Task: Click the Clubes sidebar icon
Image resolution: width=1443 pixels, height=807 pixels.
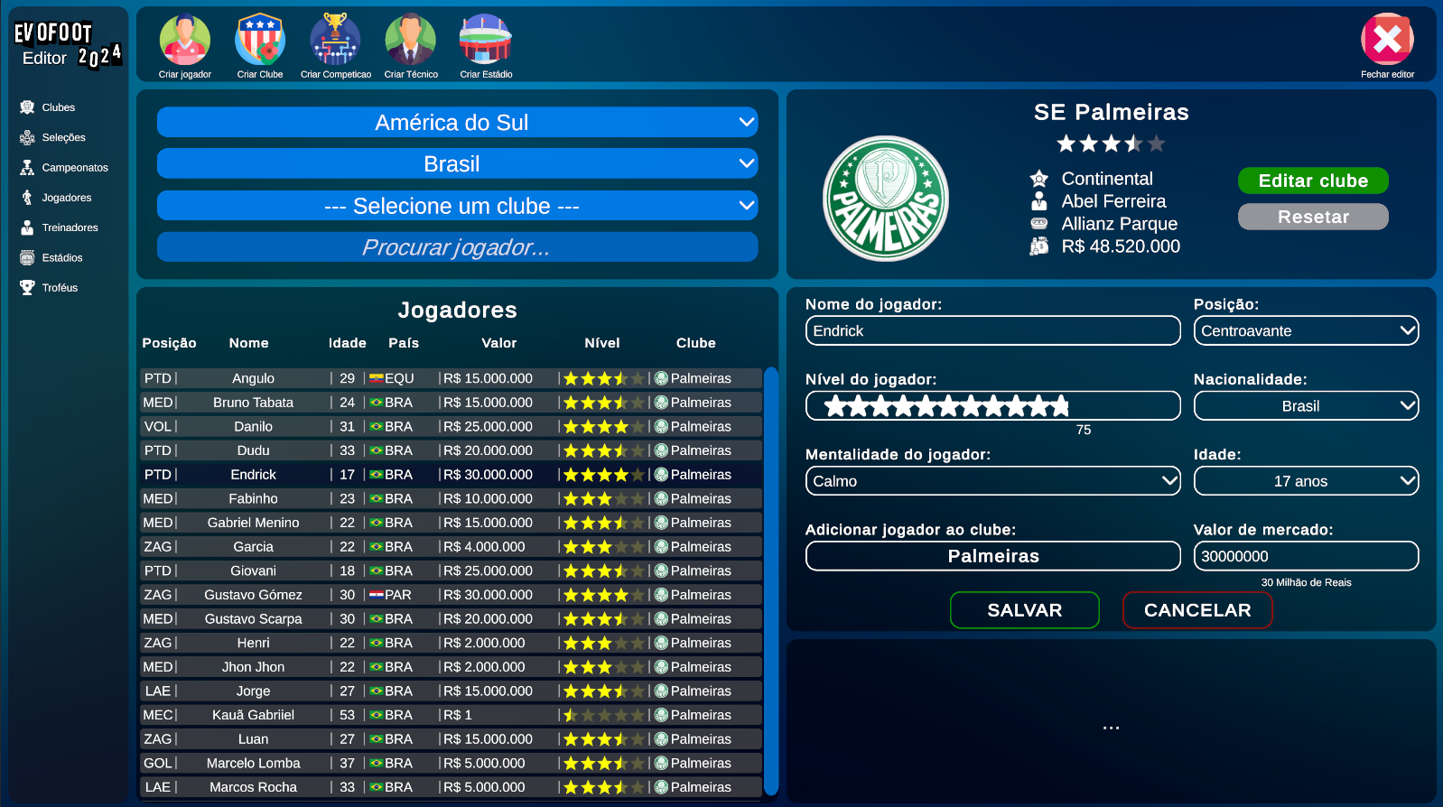Action: click(27, 107)
